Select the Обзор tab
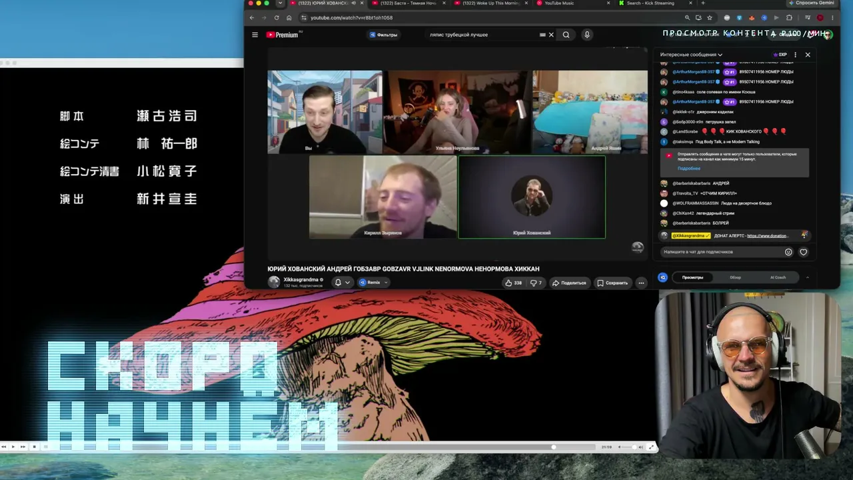The height and width of the screenshot is (480, 853). [x=735, y=277]
